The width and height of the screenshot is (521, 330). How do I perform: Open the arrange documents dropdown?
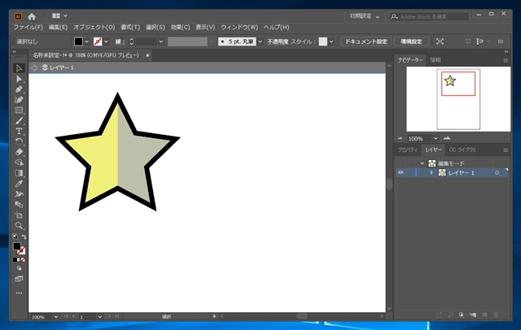click(59, 15)
